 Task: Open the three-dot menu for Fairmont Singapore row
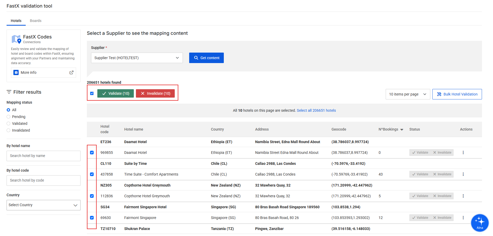tap(463, 217)
